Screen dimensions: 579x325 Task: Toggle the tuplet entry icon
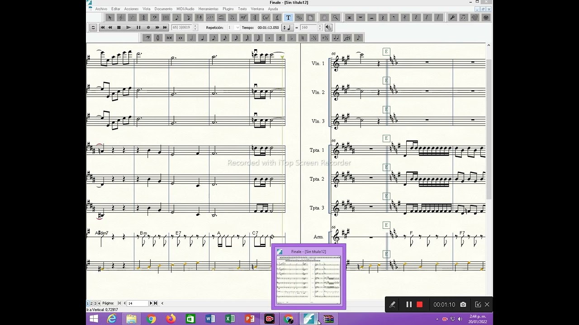pos(347,38)
